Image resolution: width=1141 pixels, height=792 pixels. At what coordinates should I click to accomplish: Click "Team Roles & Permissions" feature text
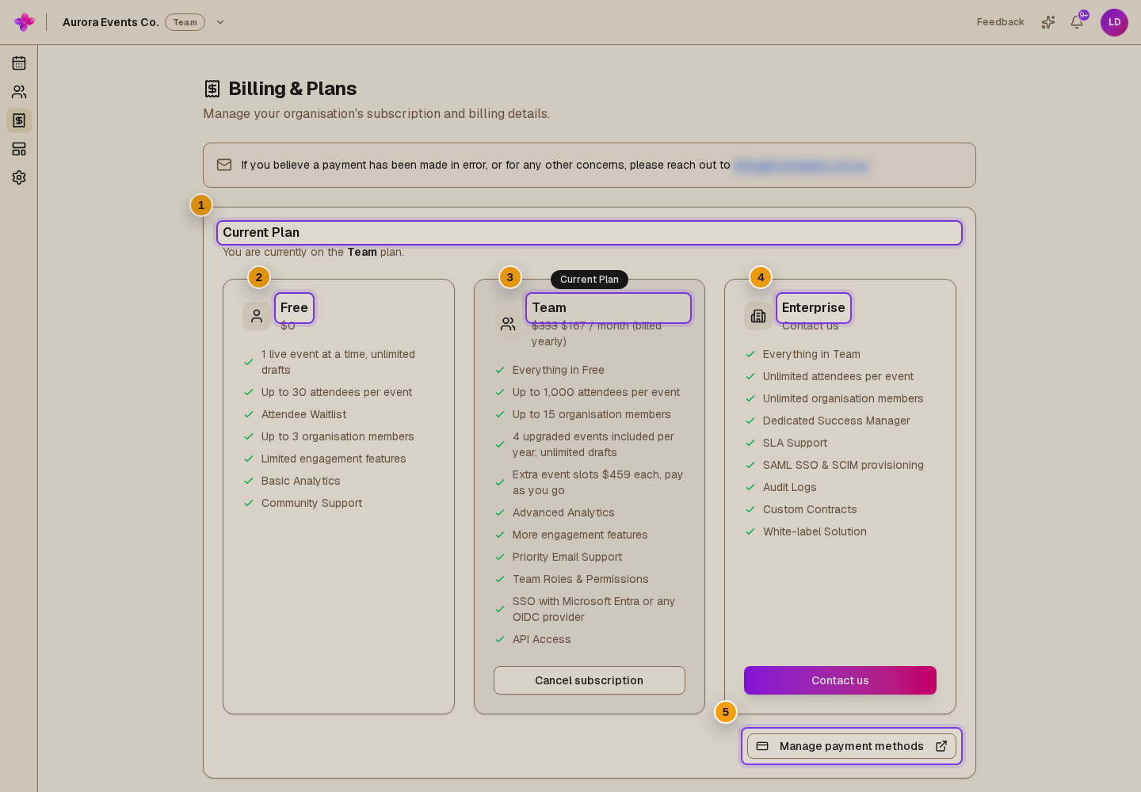coord(581,579)
